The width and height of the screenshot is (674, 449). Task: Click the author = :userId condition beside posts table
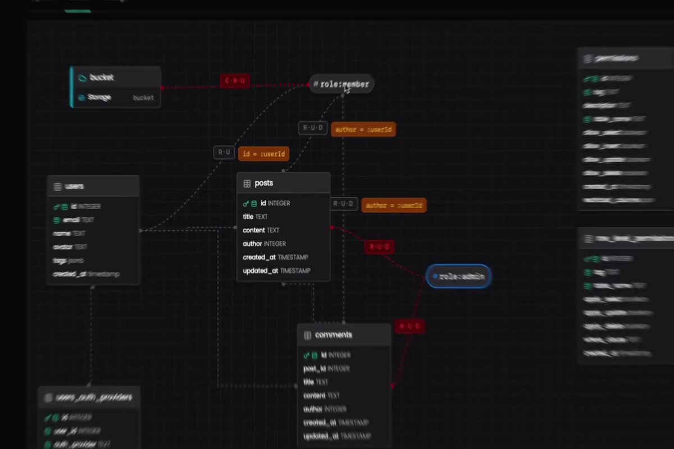point(394,205)
